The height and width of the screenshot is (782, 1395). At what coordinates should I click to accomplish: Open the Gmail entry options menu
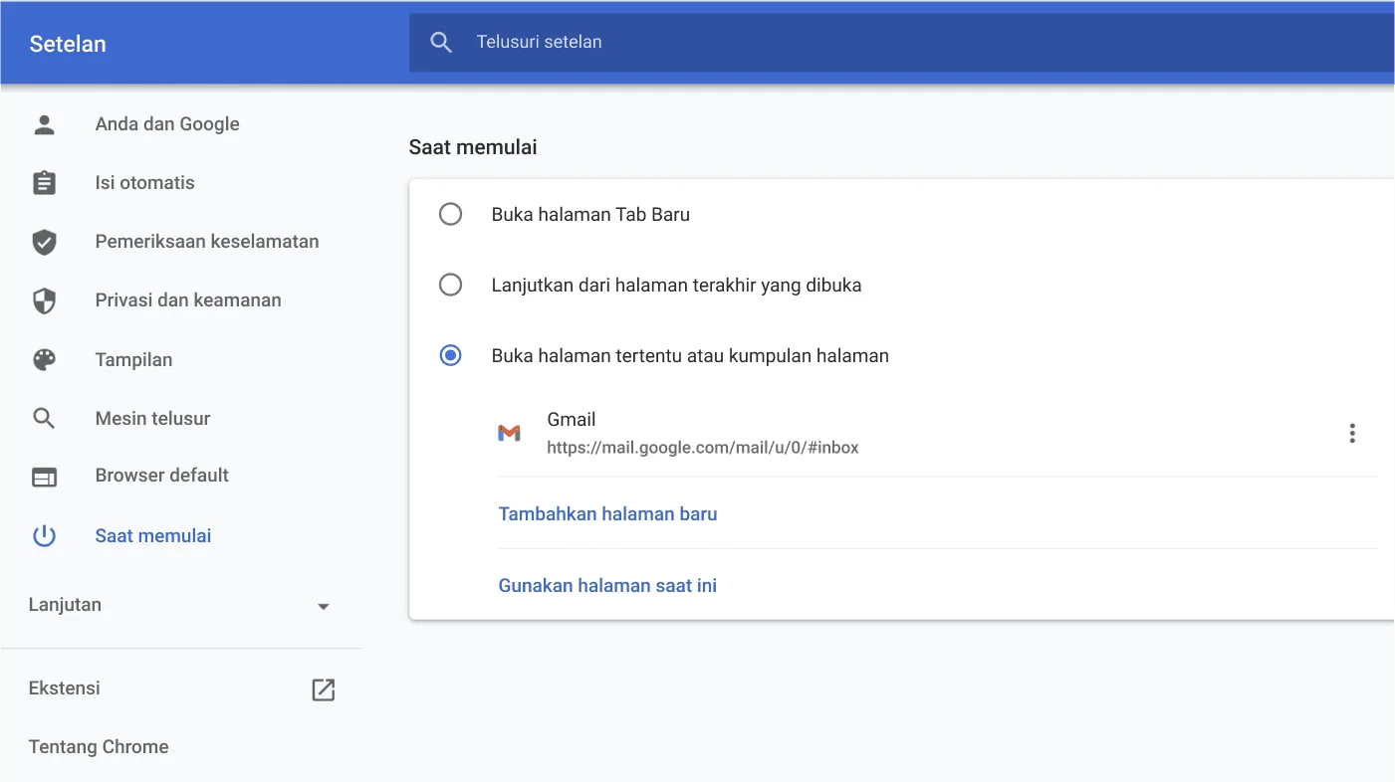point(1352,432)
